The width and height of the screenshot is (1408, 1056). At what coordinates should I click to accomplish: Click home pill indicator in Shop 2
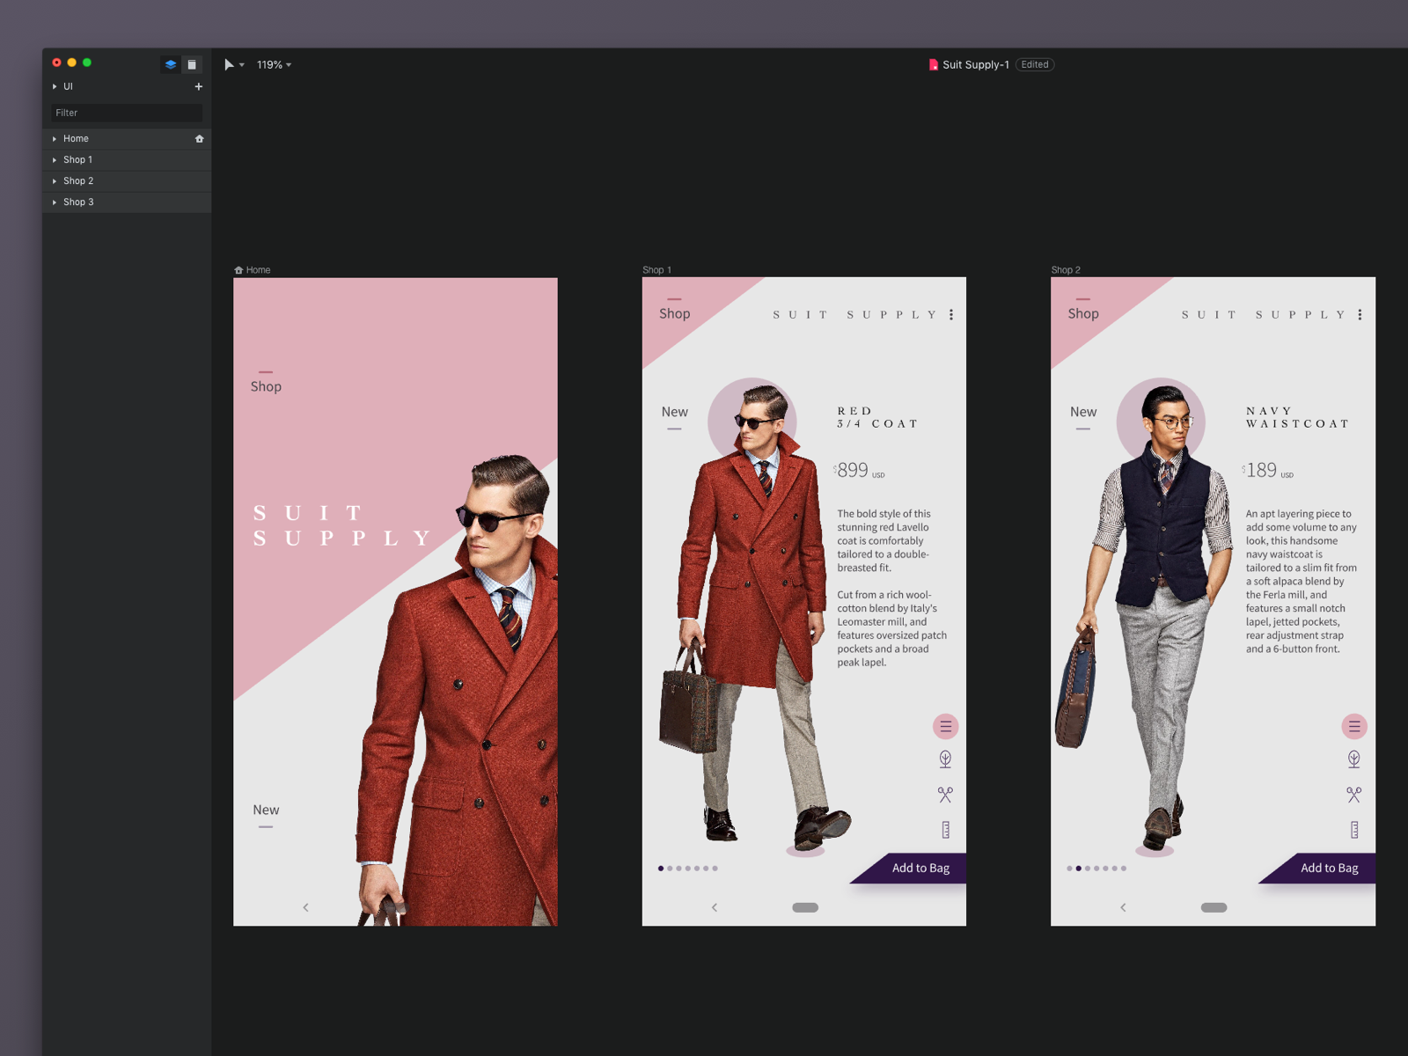(x=1214, y=907)
